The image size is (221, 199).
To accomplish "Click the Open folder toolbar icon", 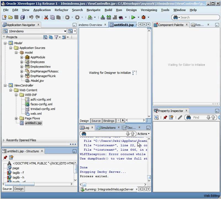I will [x=10, y=17].
